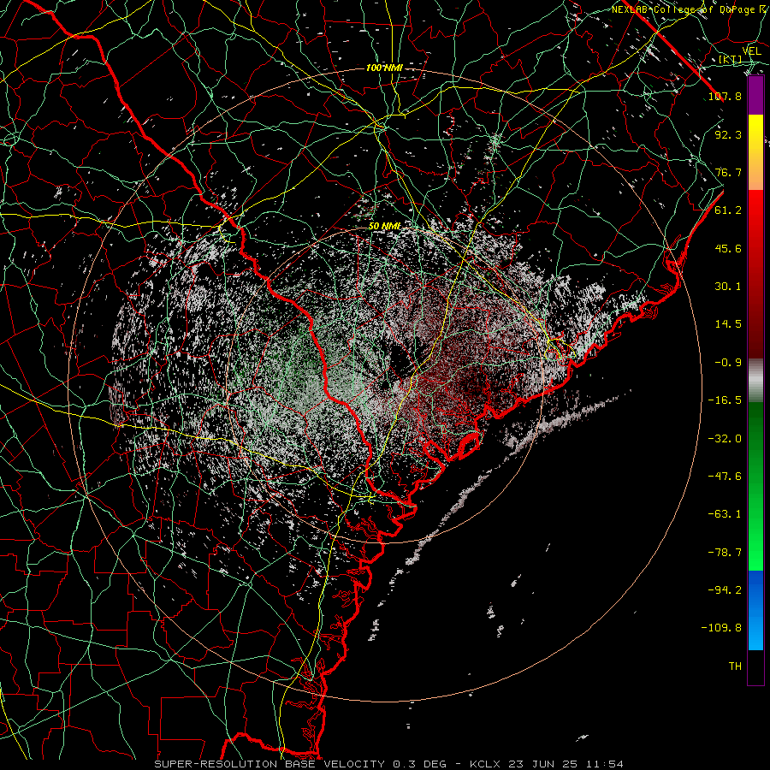Viewport: 770px width, 770px height.
Task: Click the 76.7 velocity scale value
Action: point(728,172)
